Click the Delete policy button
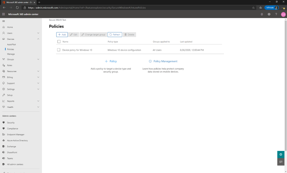This screenshot has width=287, height=173. tap(129, 34)
